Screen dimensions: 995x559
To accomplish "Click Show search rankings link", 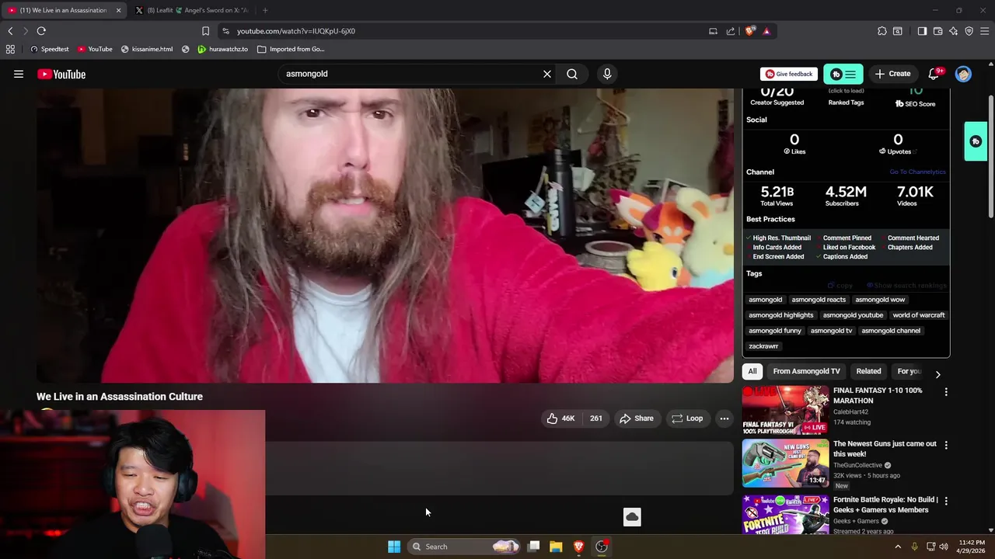I will click(x=906, y=286).
